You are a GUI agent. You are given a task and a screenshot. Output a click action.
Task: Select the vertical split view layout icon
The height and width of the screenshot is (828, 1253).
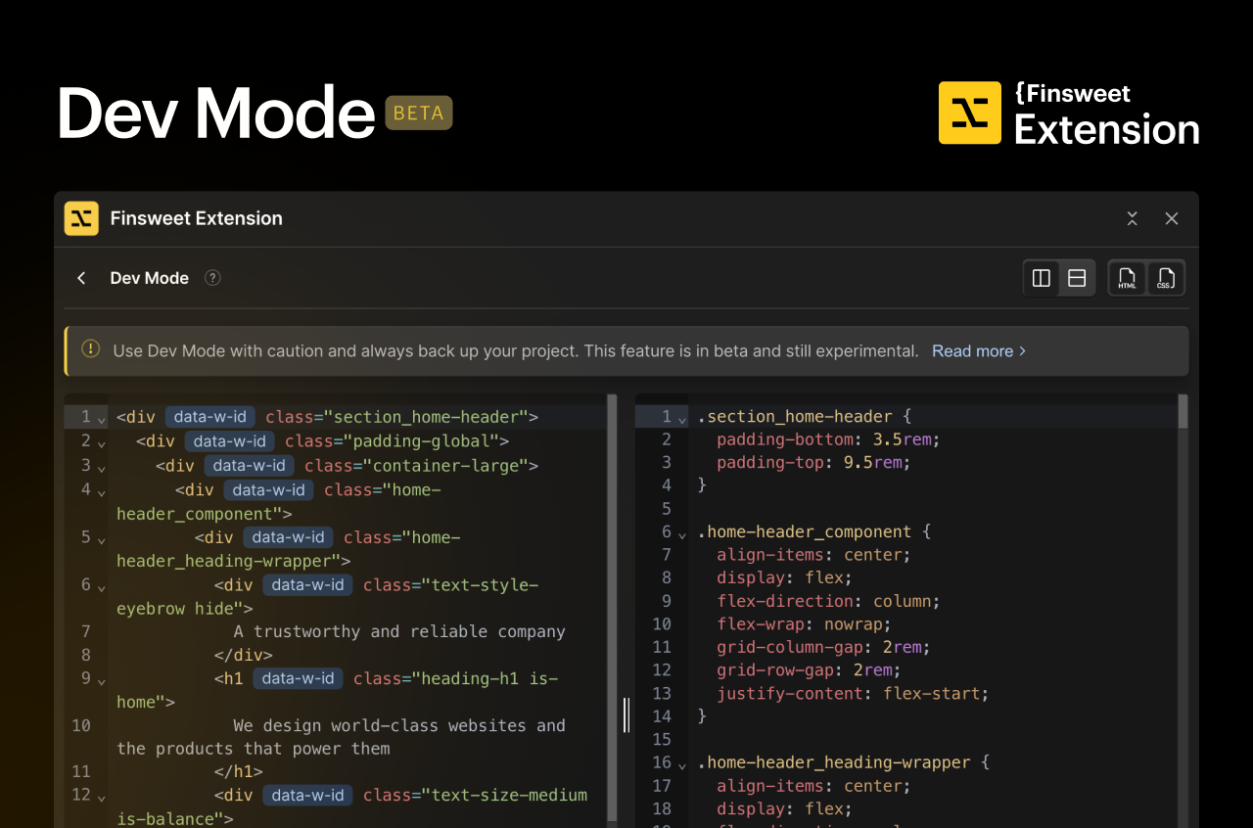pos(1041,278)
